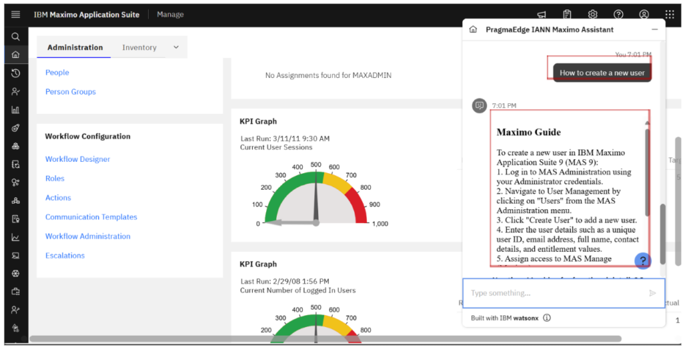This screenshot has height=347, width=683.
Task: Open the Roles link
Action: (55, 178)
